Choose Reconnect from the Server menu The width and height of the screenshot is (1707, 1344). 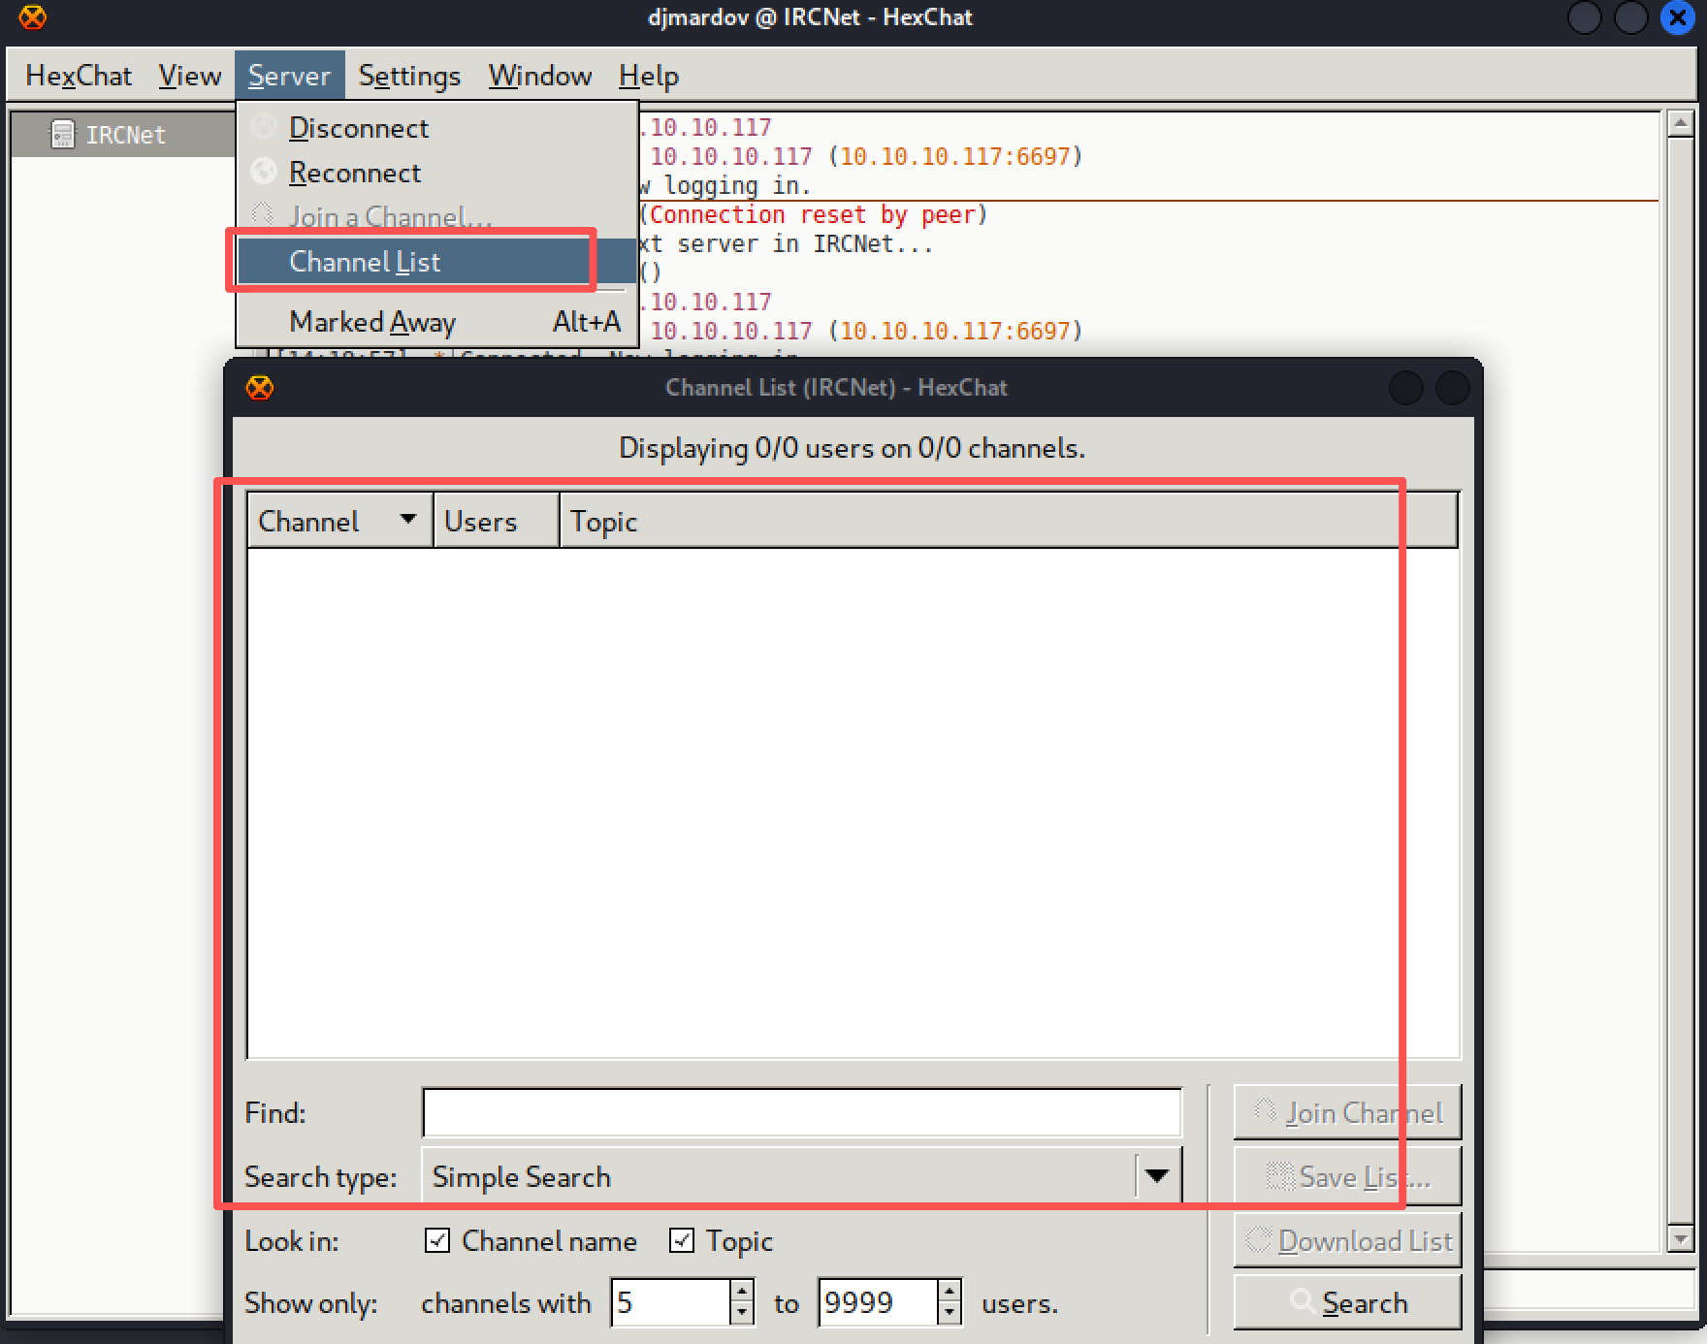coord(436,173)
